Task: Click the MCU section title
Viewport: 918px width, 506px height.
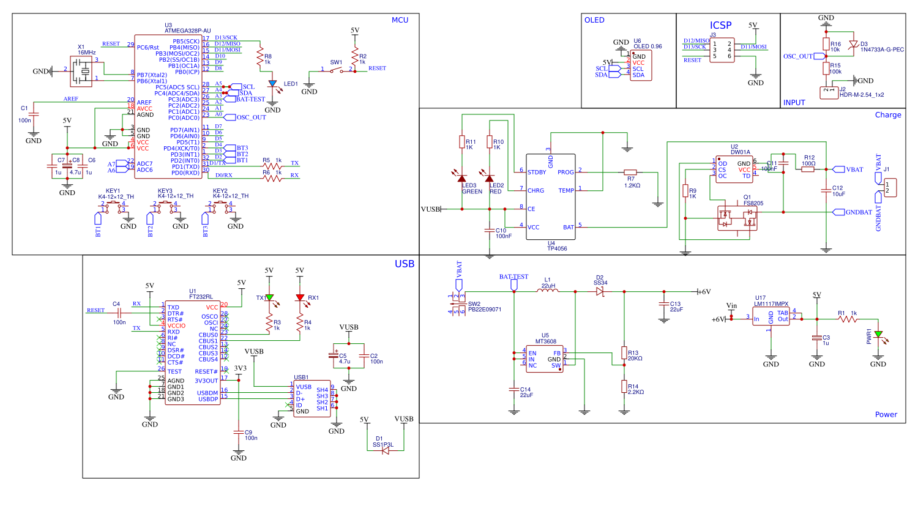Action: [x=400, y=20]
